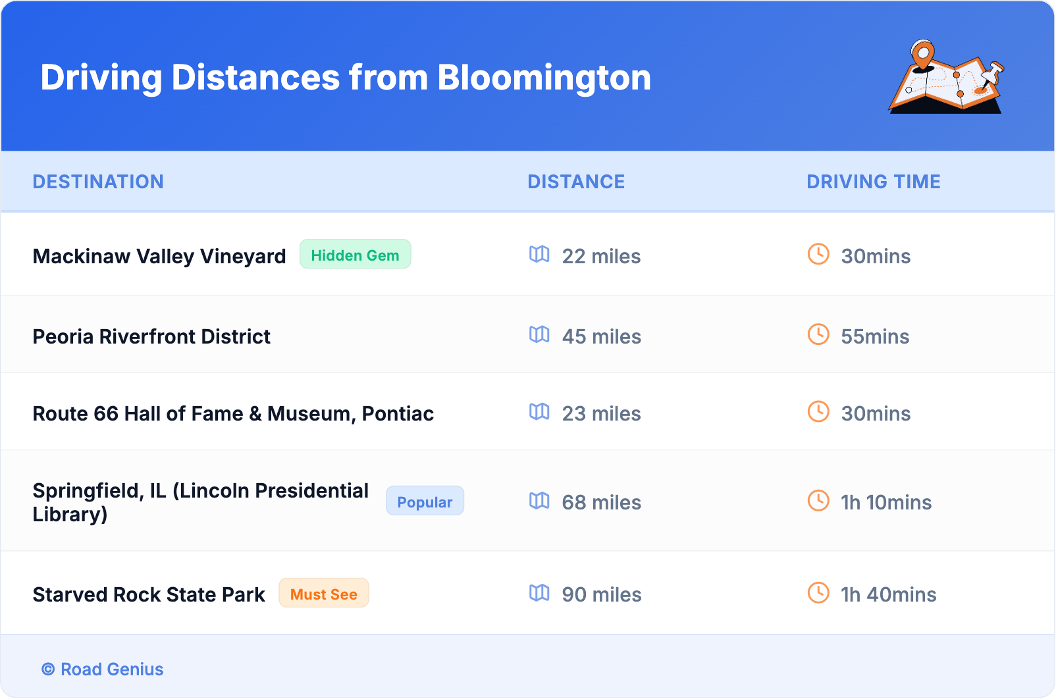
Task: Click the map icon beside 22 miles
Action: [539, 254]
